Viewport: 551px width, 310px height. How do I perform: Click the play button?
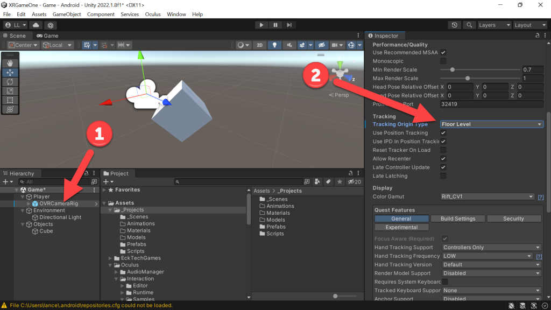click(261, 25)
